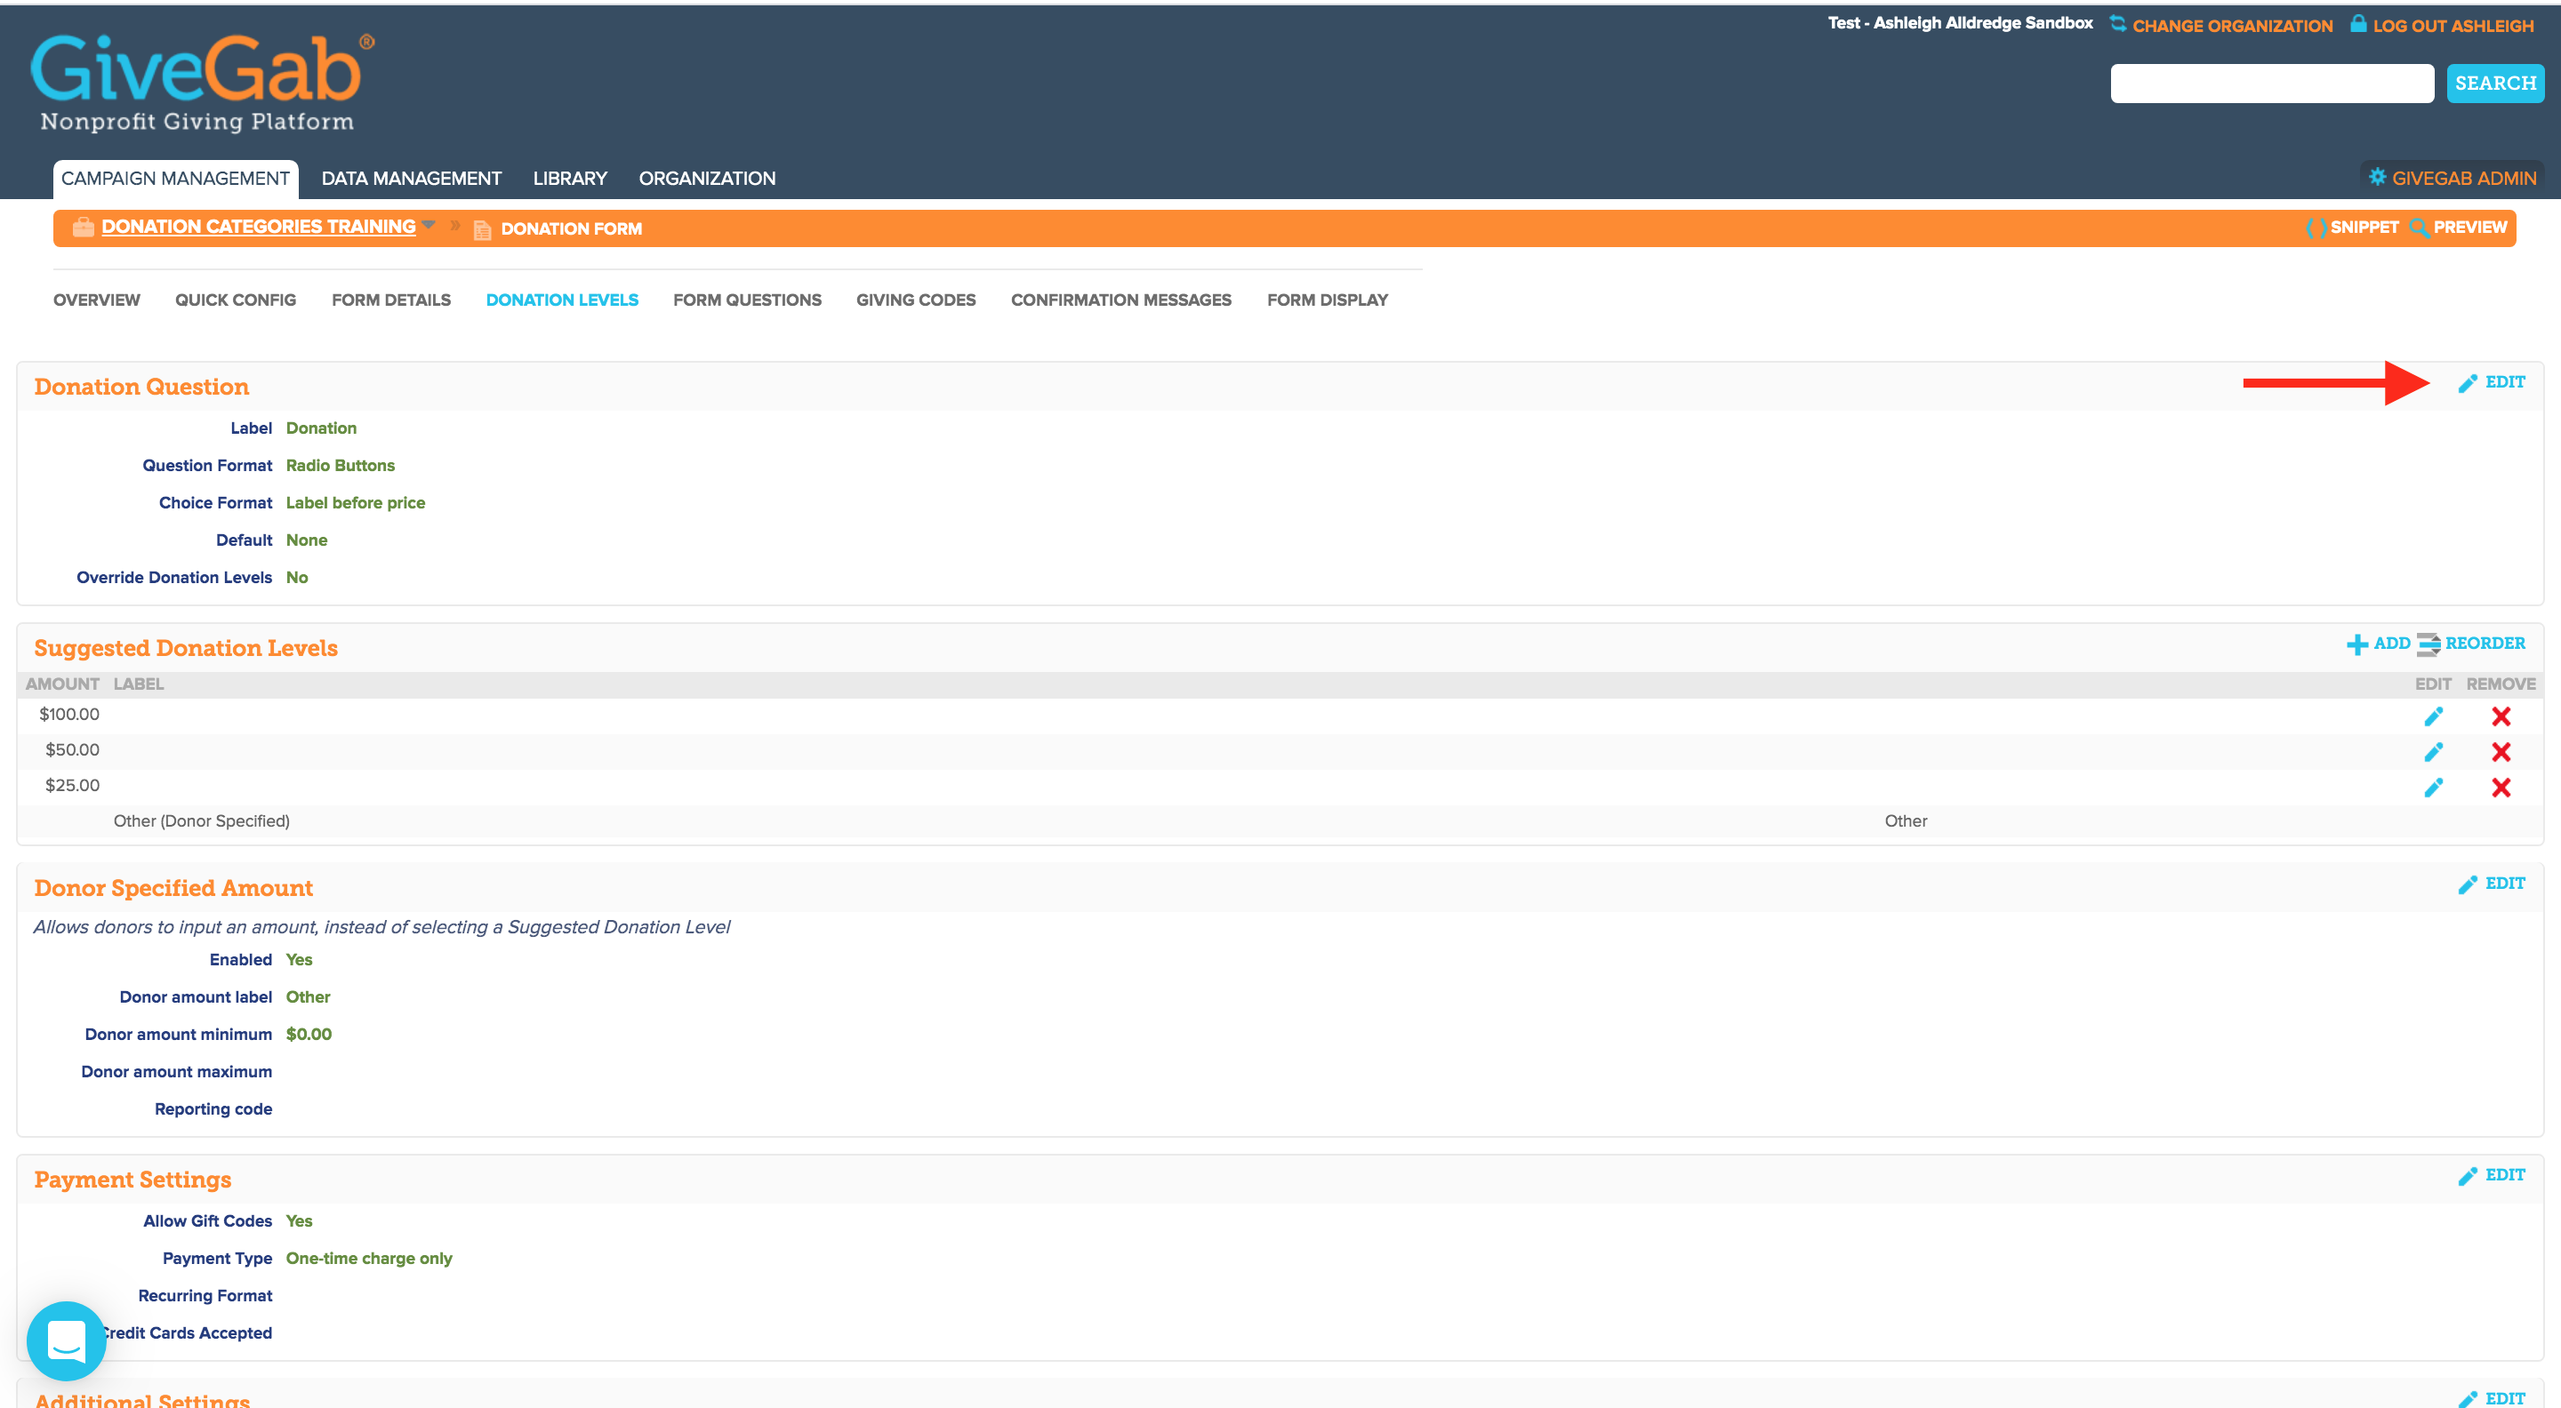Open GiveGab Admin menu
Image resolution: width=2561 pixels, height=1408 pixels.
(2452, 178)
